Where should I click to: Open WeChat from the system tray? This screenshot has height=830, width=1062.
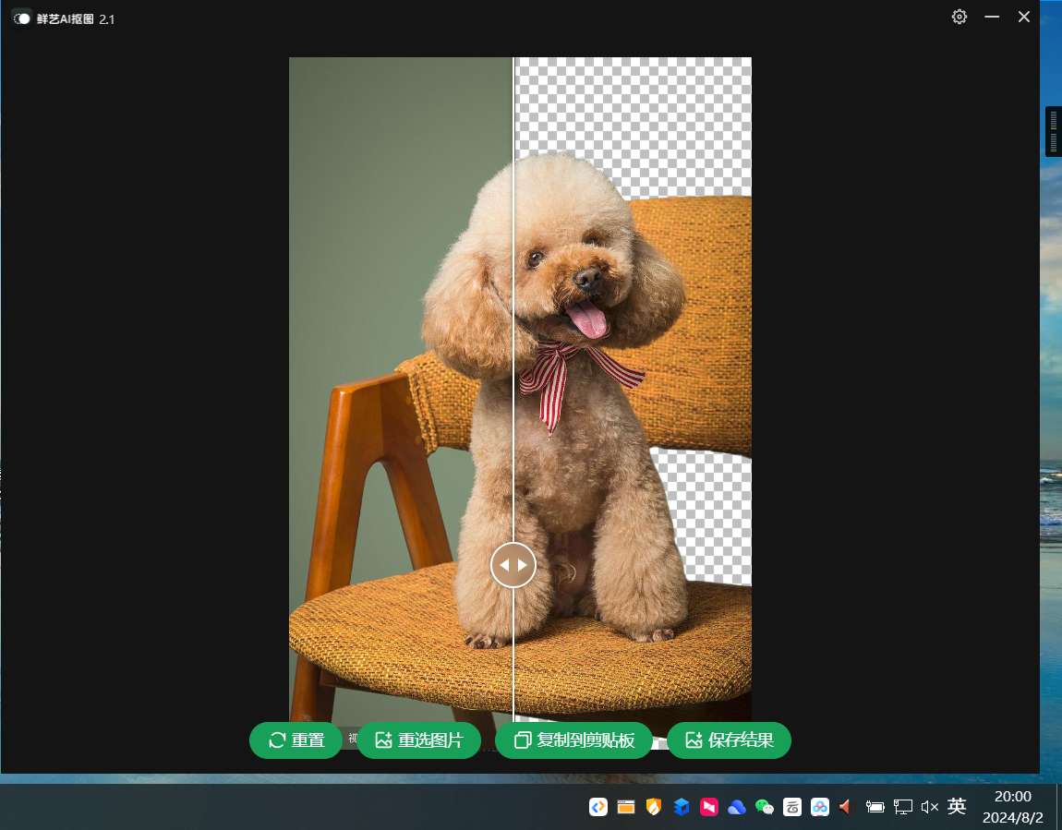(x=765, y=807)
